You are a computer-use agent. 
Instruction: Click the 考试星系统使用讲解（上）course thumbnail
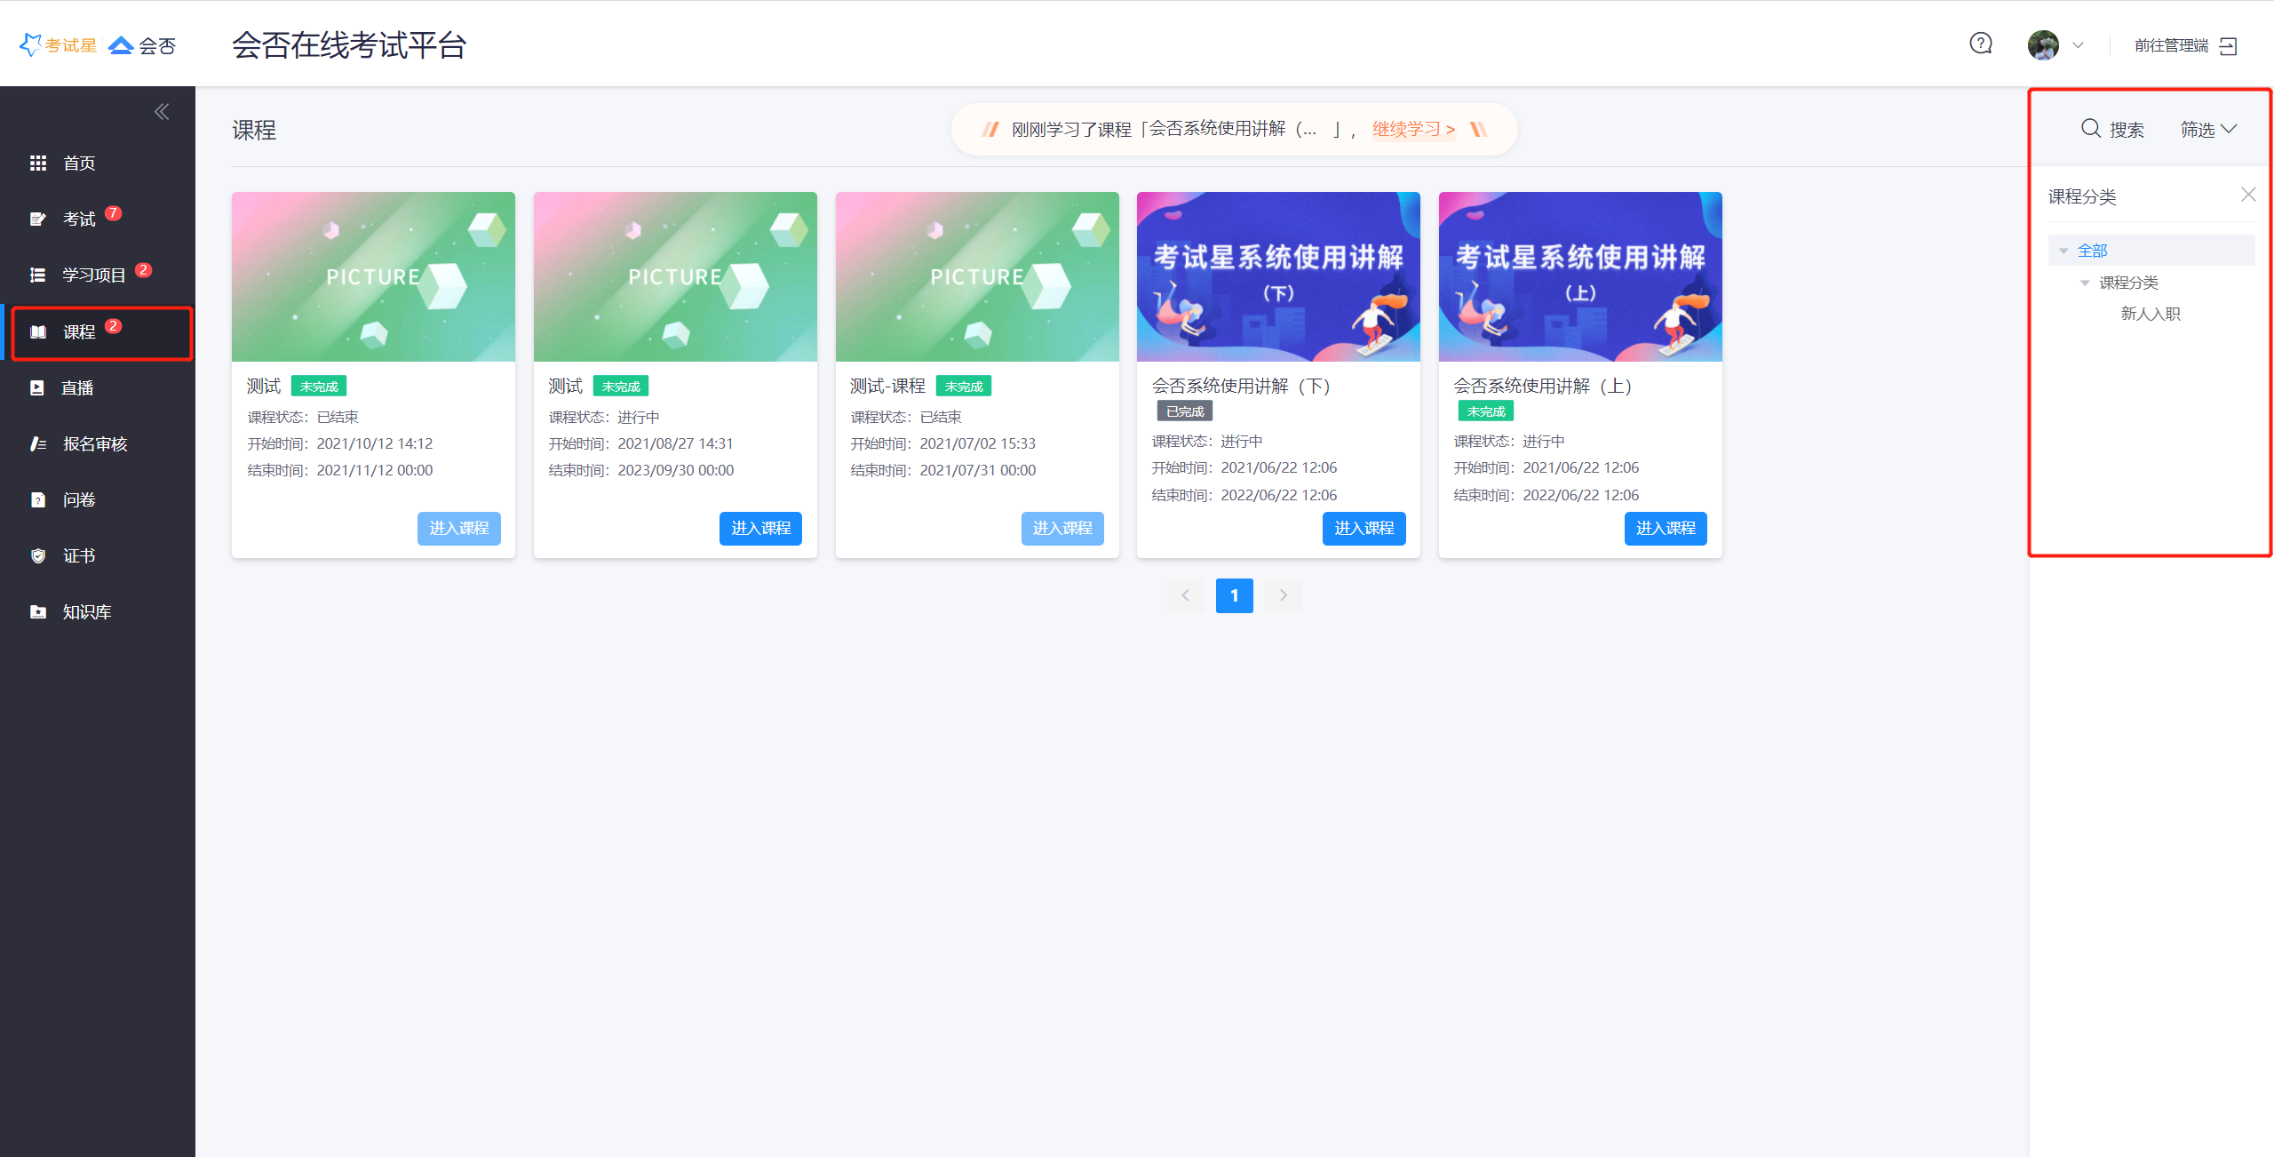[x=1579, y=276]
